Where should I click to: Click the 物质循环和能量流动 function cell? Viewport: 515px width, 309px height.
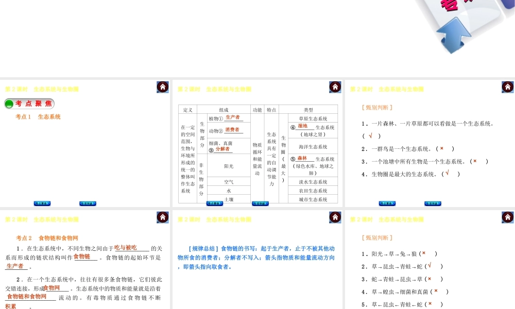pyautogui.click(x=257, y=159)
